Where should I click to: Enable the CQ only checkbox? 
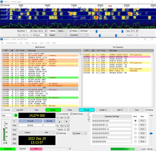click(x=3, y=110)
